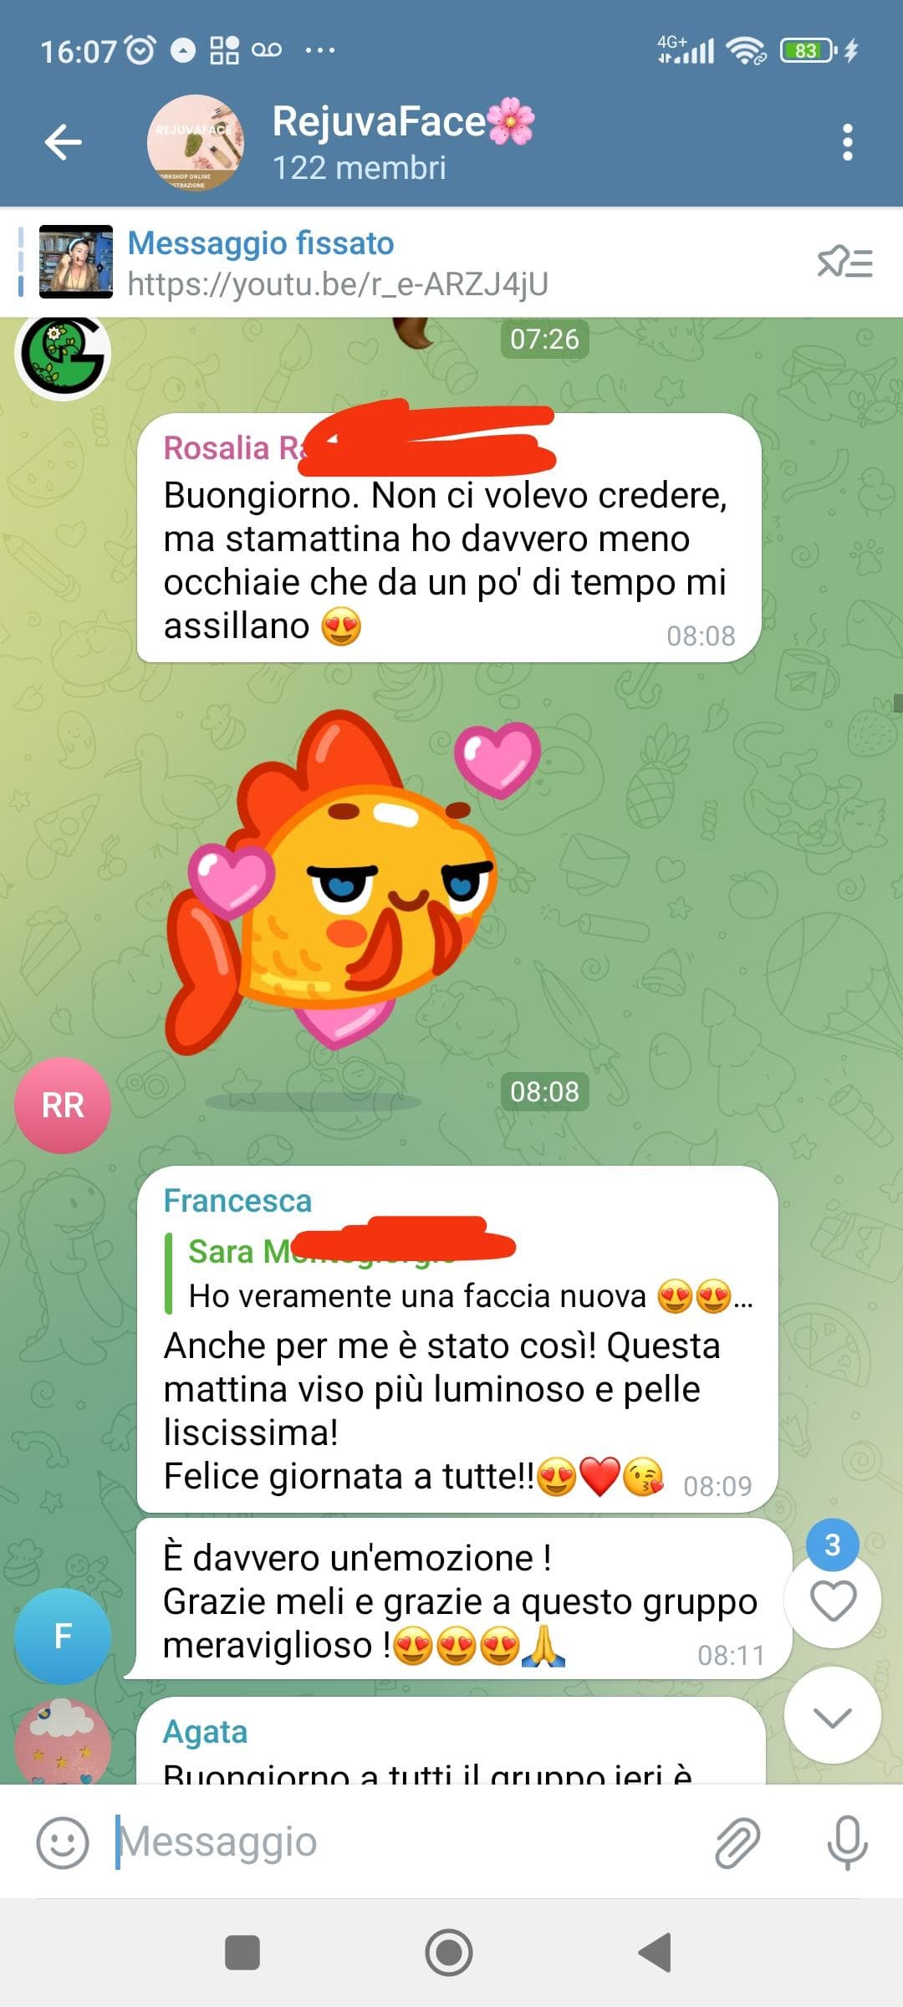The image size is (903, 2007).
Task: Tap the RR user avatar
Action: point(63,1106)
